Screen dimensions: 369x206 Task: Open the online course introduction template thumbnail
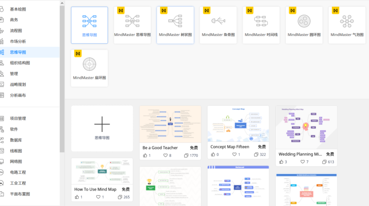pos(307,190)
